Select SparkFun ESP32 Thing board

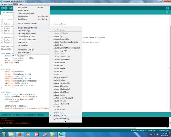(65, 119)
